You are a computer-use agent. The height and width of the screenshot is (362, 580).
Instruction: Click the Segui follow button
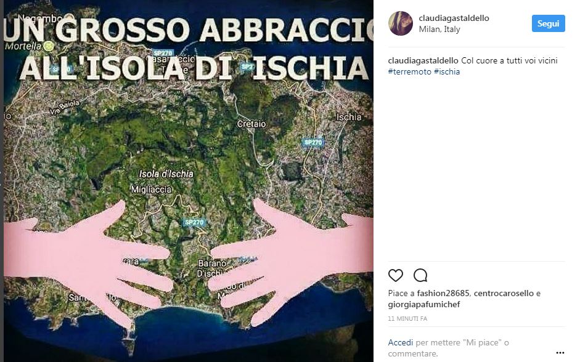(x=548, y=23)
